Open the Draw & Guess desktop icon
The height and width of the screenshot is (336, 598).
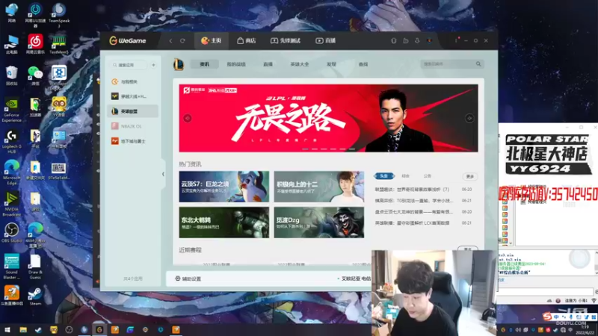(35, 267)
